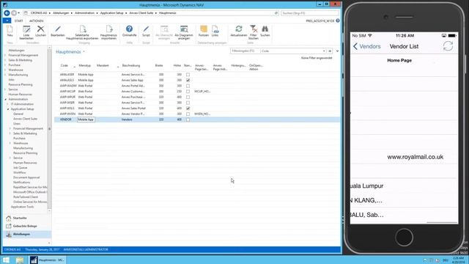
Task: Click the address bar refresh icon
Action: tap(276, 13)
